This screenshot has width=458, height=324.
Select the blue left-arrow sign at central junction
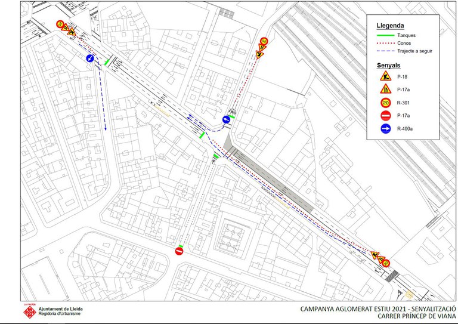click(x=227, y=120)
